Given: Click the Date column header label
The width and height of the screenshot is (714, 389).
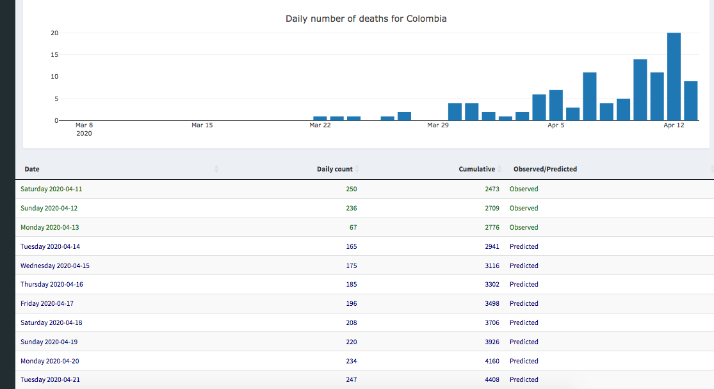Looking at the screenshot, I should coord(32,169).
